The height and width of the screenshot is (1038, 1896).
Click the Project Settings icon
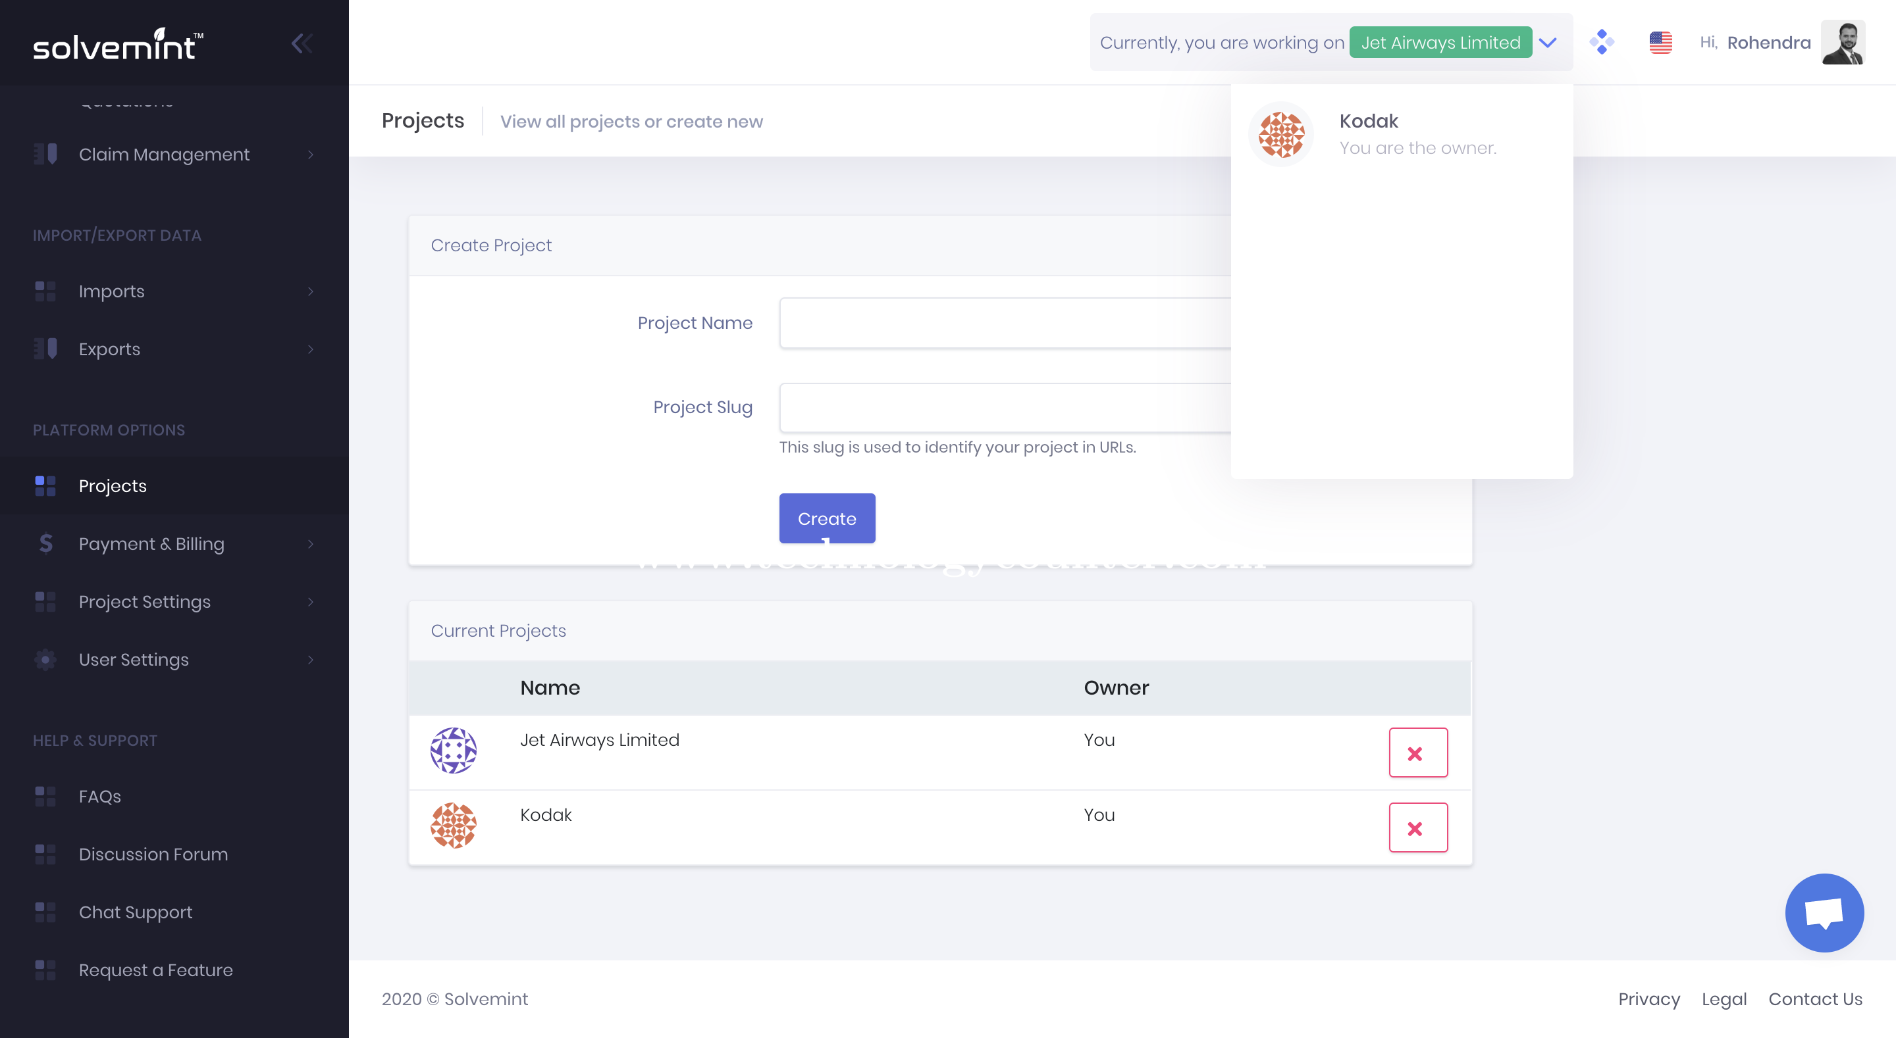coord(45,602)
